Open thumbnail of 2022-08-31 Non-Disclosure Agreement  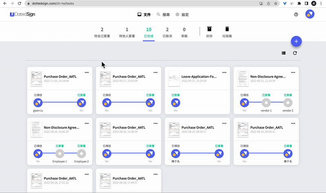[243, 78]
